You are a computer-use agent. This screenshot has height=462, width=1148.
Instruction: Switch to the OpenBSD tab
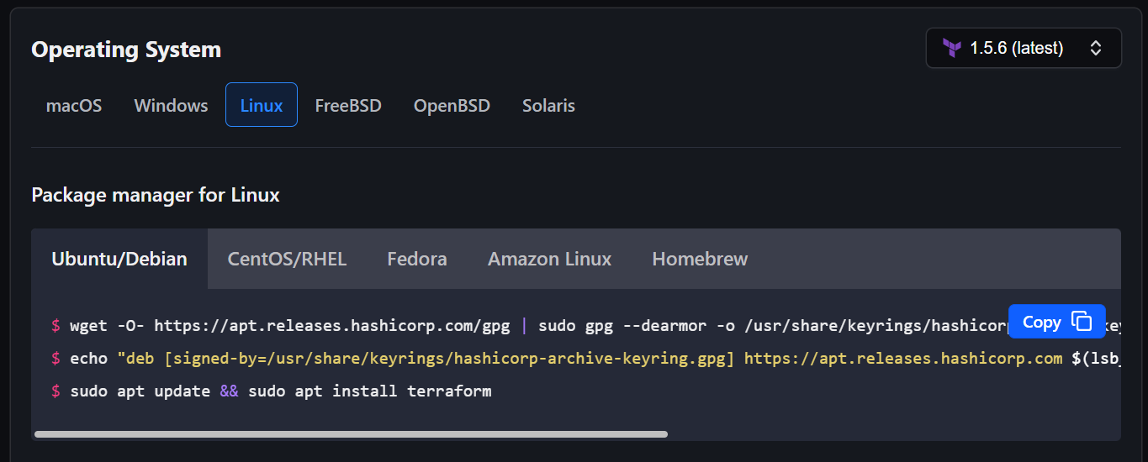(452, 105)
